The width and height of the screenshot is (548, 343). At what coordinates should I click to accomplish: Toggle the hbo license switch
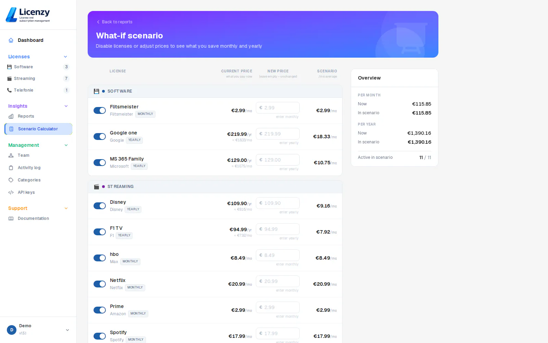(x=100, y=258)
